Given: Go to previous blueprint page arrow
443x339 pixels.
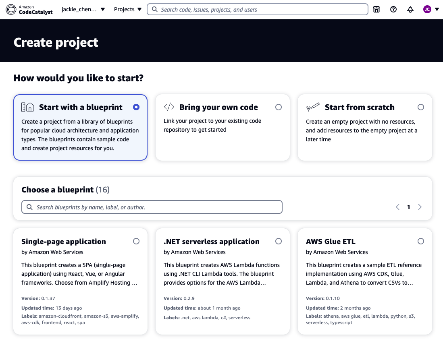Looking at the screenshot, I should 397,207.
